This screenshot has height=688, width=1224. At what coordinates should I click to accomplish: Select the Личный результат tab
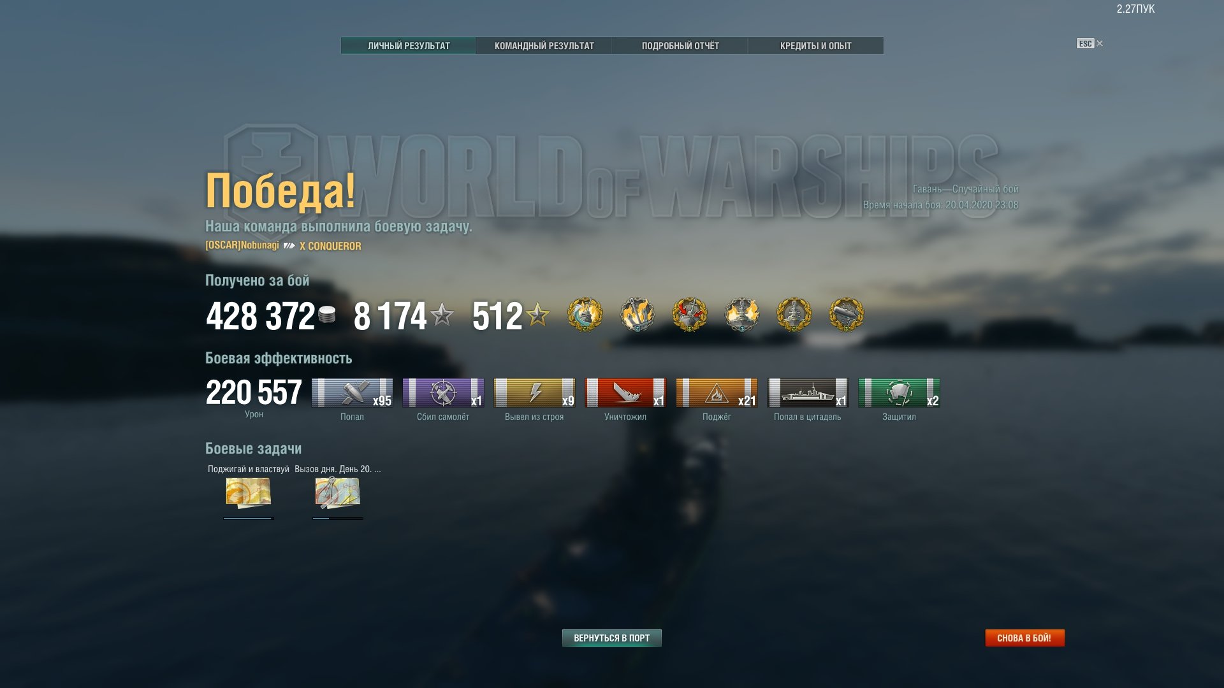(x=409, y=46)
